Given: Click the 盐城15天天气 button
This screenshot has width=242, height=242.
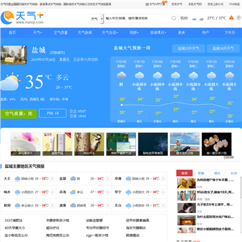Looking at the screenshot, I should 188,48.
